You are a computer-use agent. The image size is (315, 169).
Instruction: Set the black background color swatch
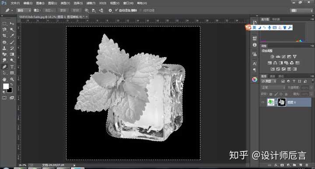pos(10,91)
